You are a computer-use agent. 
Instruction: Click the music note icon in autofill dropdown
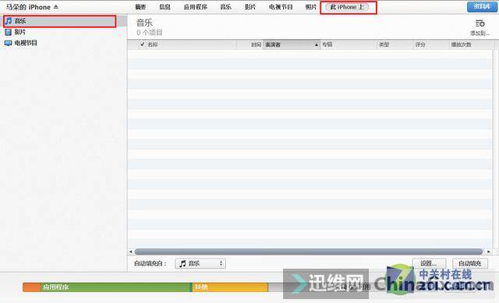click(x=182, y=263)
